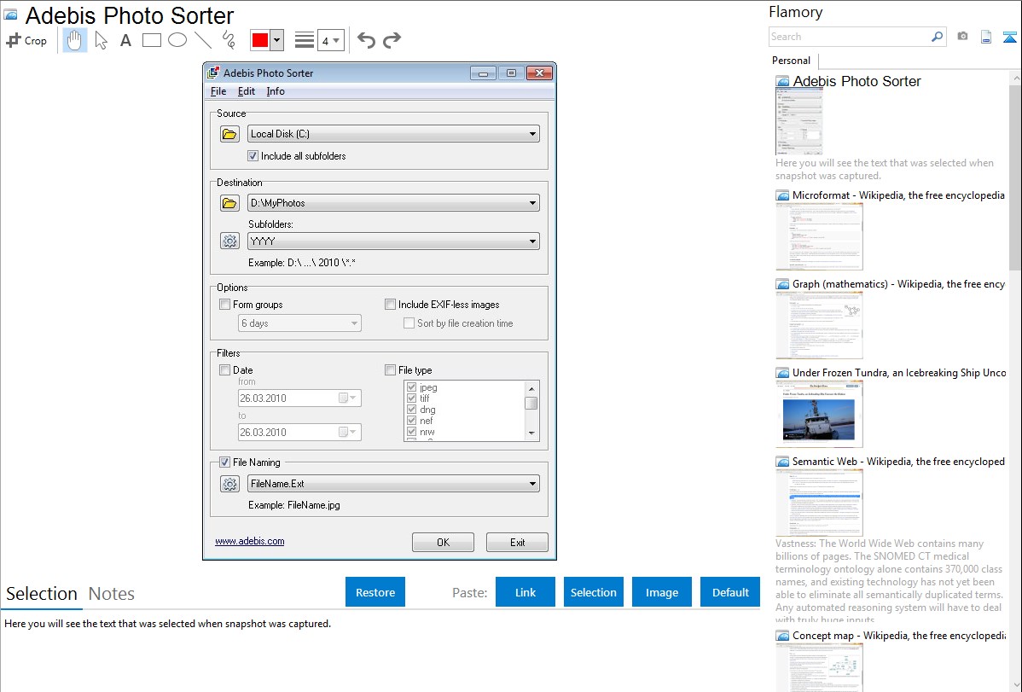
Task: Pick the ellipse drawing tool
Action: pyautogui.click(x=177, y=40)
